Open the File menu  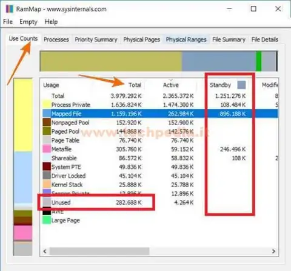tap(8, 22)
